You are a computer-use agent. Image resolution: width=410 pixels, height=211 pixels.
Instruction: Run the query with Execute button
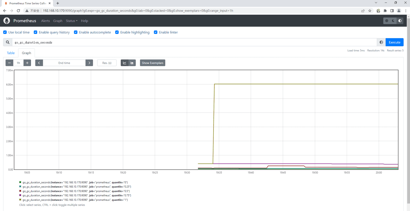[x=395, y=42]
